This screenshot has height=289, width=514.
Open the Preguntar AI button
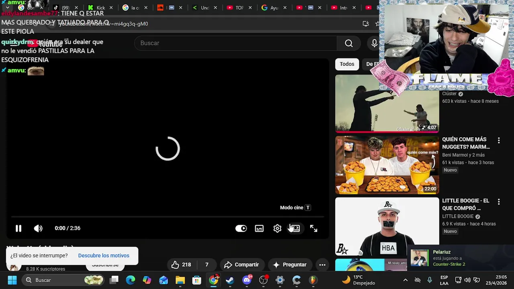tap(290, 265)
